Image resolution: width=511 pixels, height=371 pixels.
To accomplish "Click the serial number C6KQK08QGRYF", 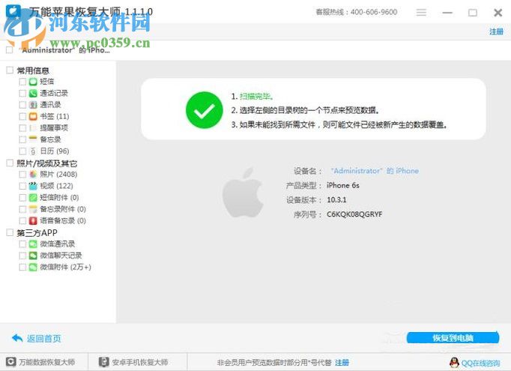I will click(x=354, y=214).
